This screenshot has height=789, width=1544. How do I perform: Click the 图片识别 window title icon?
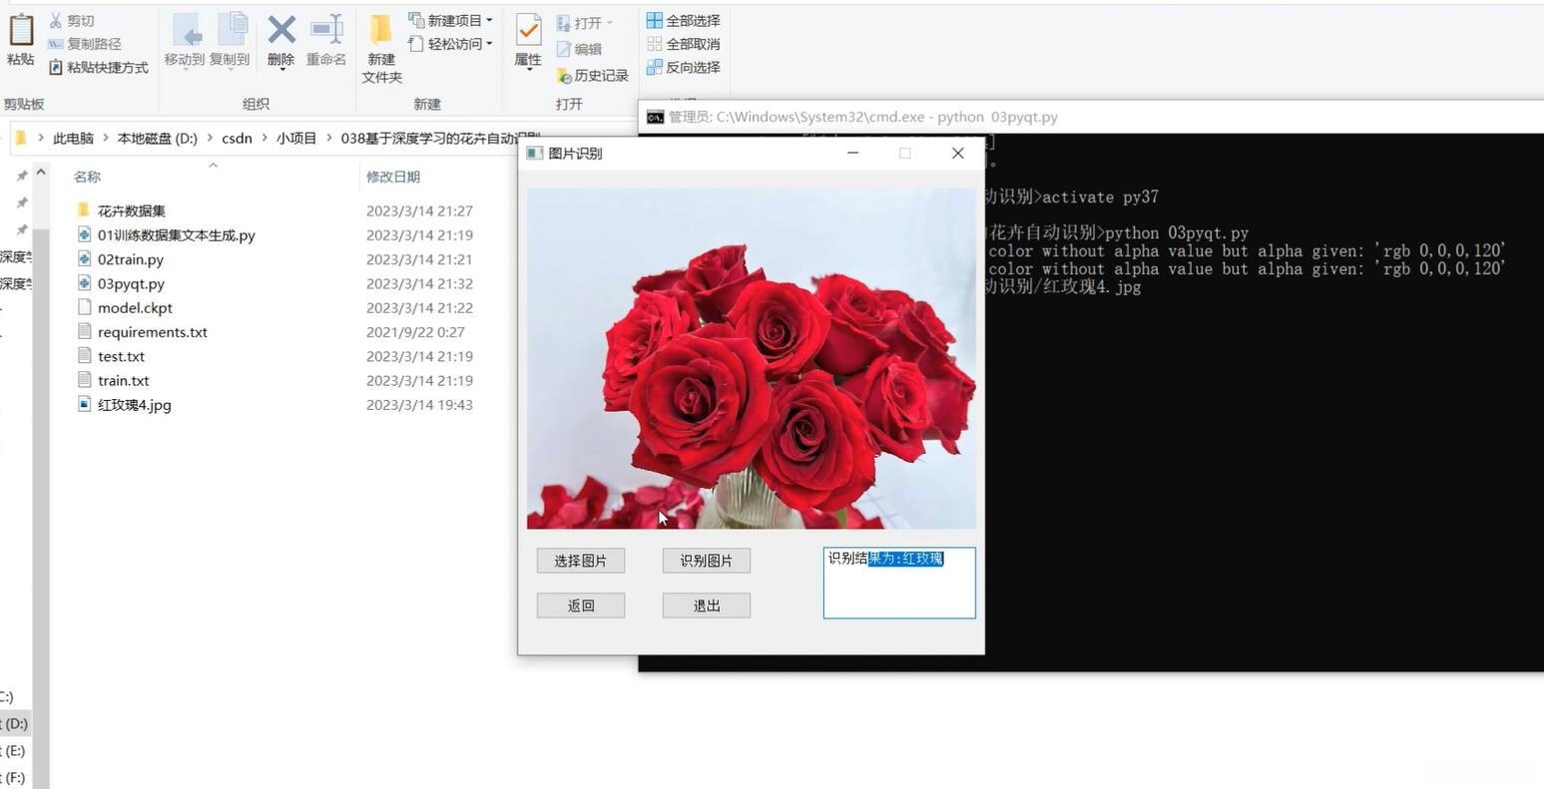click(x=534, y=154)
